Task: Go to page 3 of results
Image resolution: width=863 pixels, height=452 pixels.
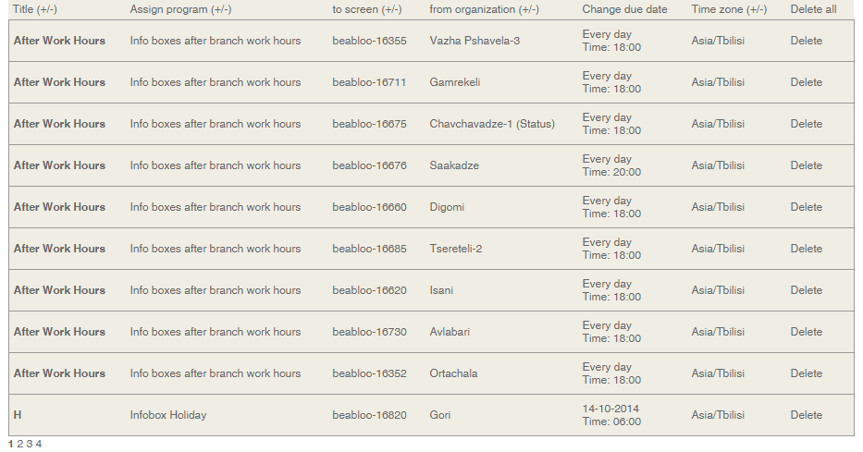Action: pyautogui.click(x=30, y=444)
